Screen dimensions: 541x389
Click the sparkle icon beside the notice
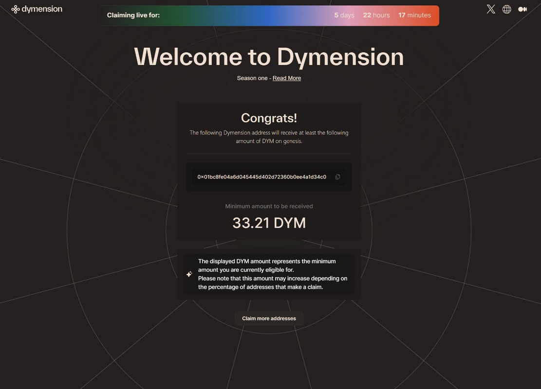pos(189,274)
